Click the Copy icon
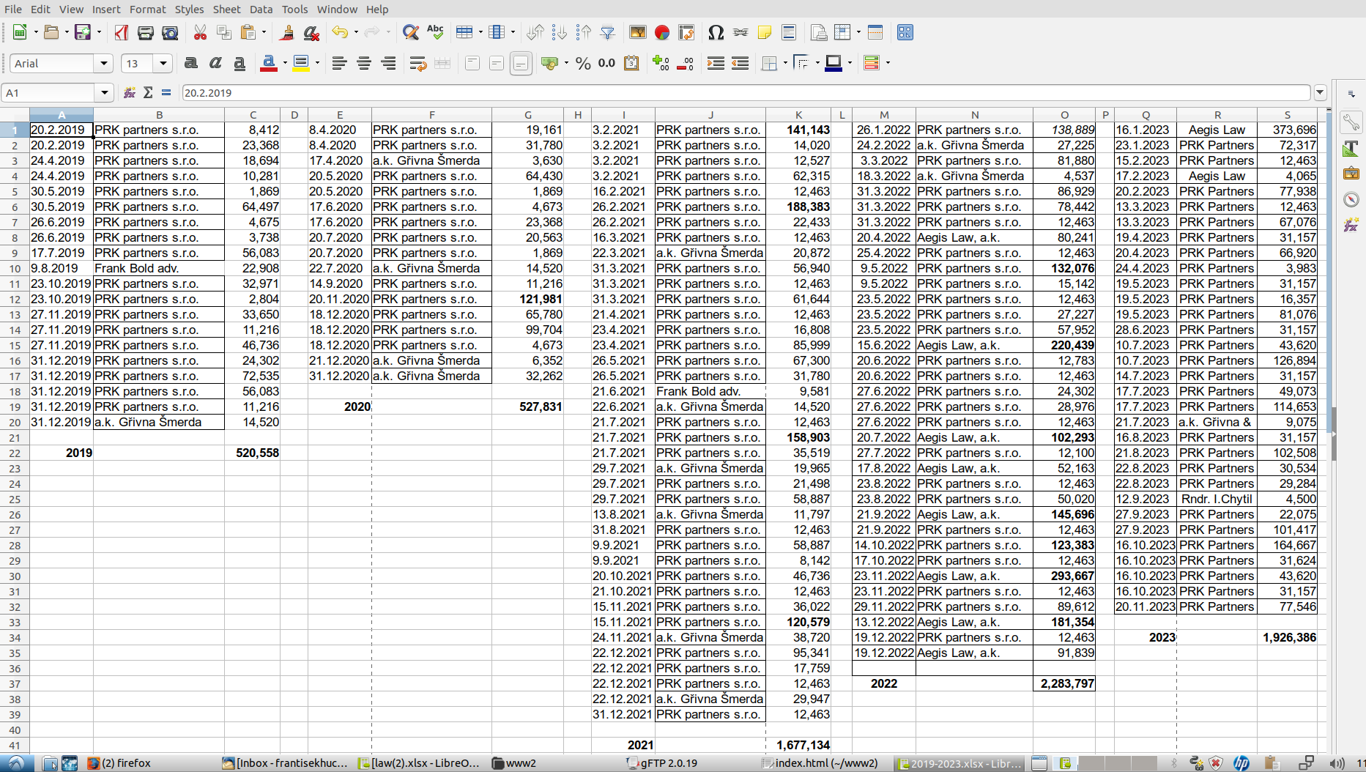 coord(224,32)
